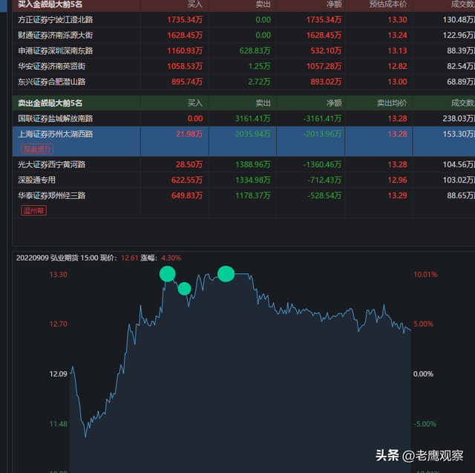Click volume cell 103.02万
The image size is (475, 473).
tap(459, 180)
